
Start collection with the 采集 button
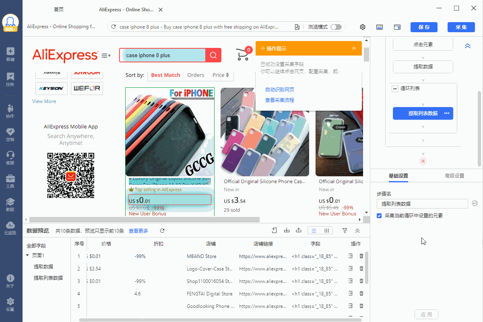(x=461, y=27)
